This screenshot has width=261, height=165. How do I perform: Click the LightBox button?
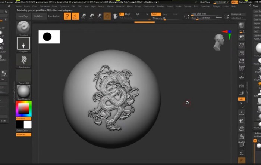point(38,16)
